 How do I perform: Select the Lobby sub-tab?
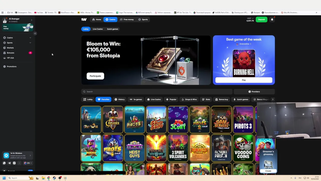(x=86, y=29)
